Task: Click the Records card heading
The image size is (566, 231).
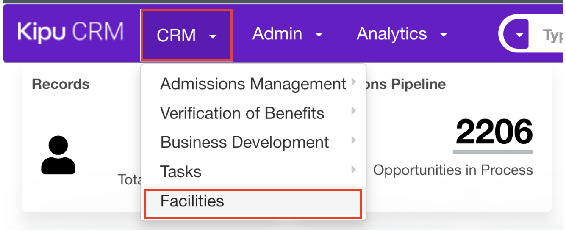Action: [61, 84]
